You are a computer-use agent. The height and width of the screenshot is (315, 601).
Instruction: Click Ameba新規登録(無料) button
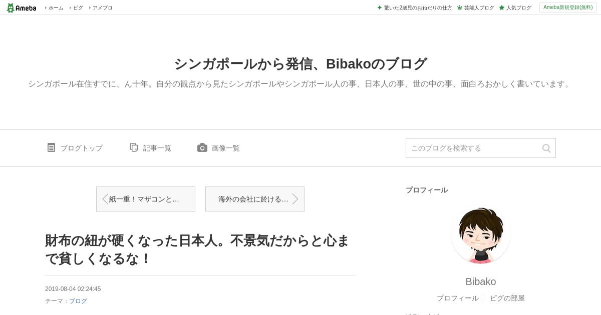click(x=568, y=7)
